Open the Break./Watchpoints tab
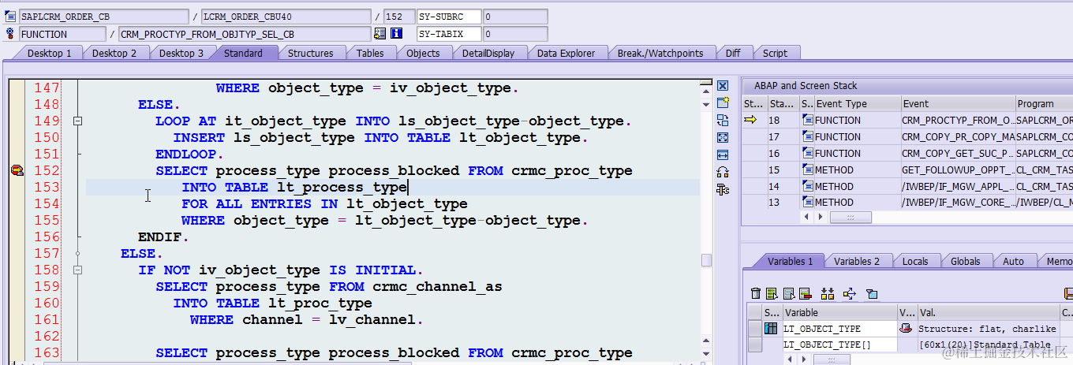The height and width of the screenshot is (365, 1073). [660, 53]
